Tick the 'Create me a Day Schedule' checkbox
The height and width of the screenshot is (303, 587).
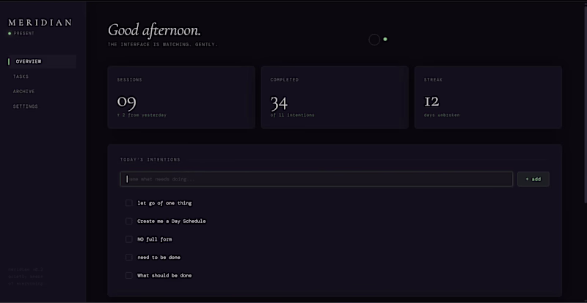coord(129,221)
